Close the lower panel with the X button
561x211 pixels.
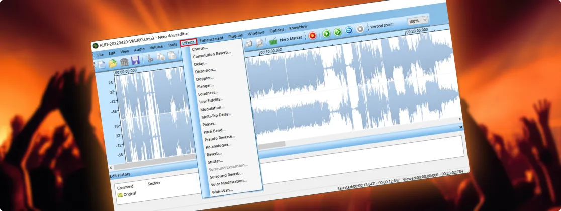pyautogui.click(x=461, y=127)
